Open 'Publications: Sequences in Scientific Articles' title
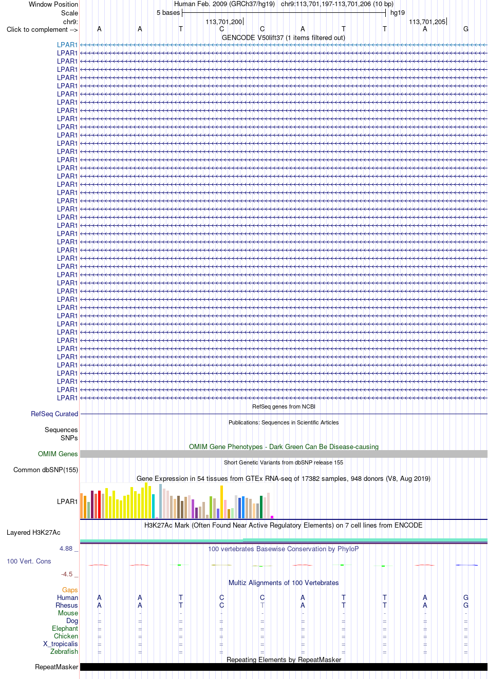The image size is (488, 679). (x=284, y=422)
